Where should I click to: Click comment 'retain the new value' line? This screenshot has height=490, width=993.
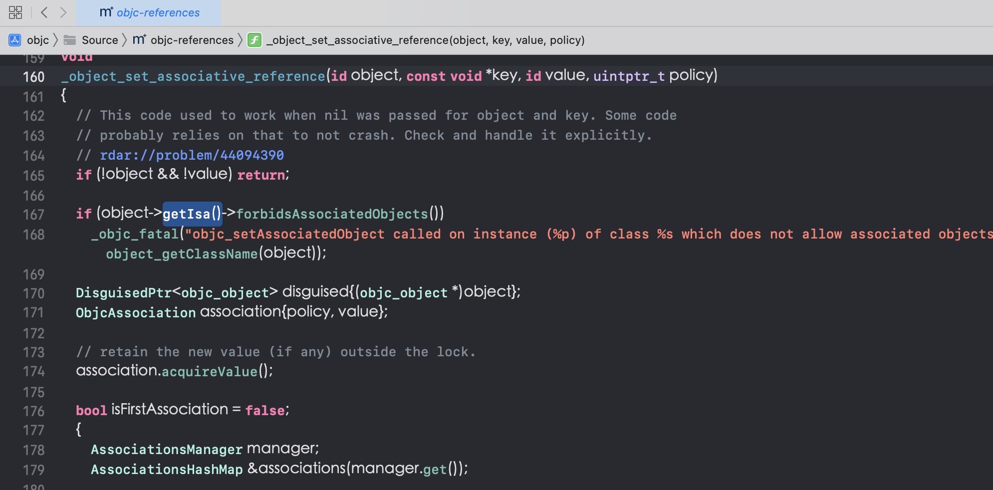click(276, 352)
